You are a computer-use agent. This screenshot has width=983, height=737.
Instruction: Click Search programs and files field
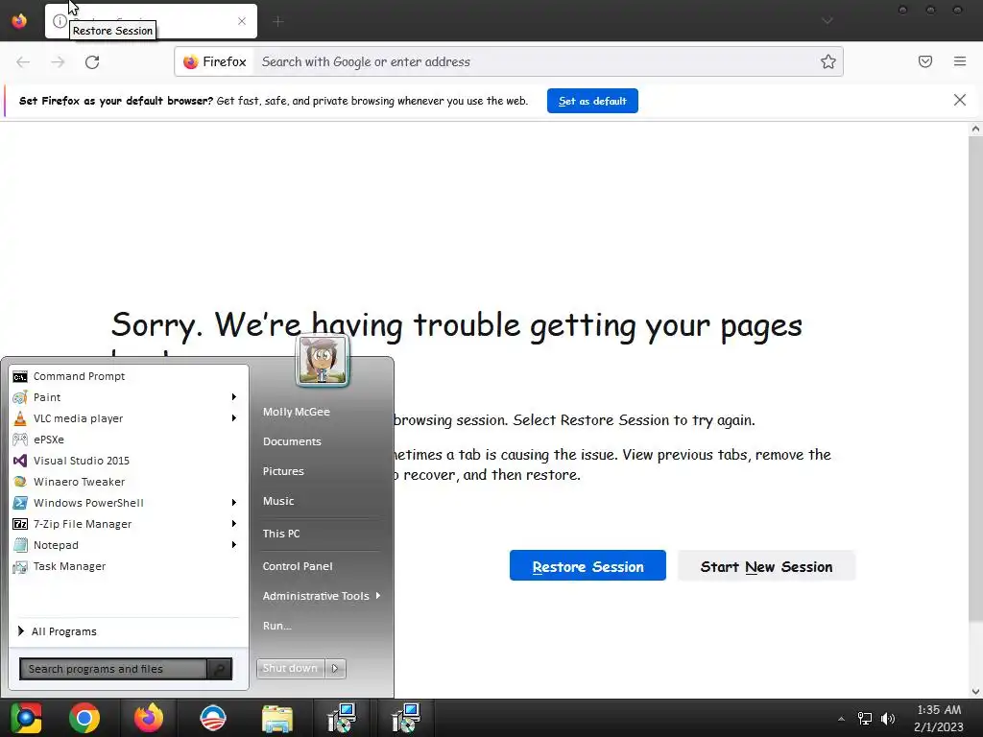(x=113, y=669)
